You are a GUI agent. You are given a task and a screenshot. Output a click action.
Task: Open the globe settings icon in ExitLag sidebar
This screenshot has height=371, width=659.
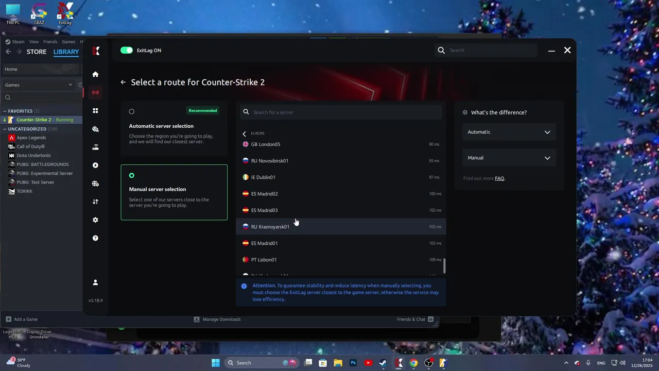click(x=95, y=183)
